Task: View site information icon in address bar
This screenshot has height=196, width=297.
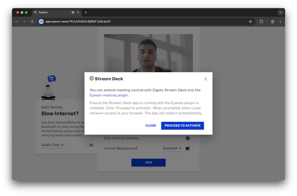Action: pyautogui.click(x=41, y=21)
